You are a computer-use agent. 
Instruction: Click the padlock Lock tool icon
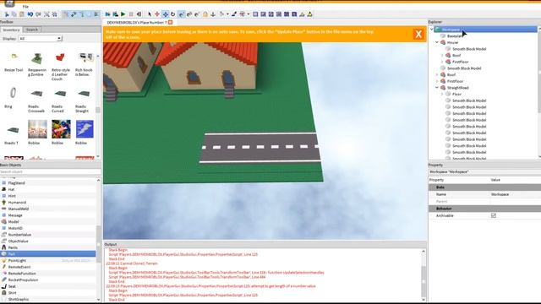pyautogui.click(x=205, y=14)
